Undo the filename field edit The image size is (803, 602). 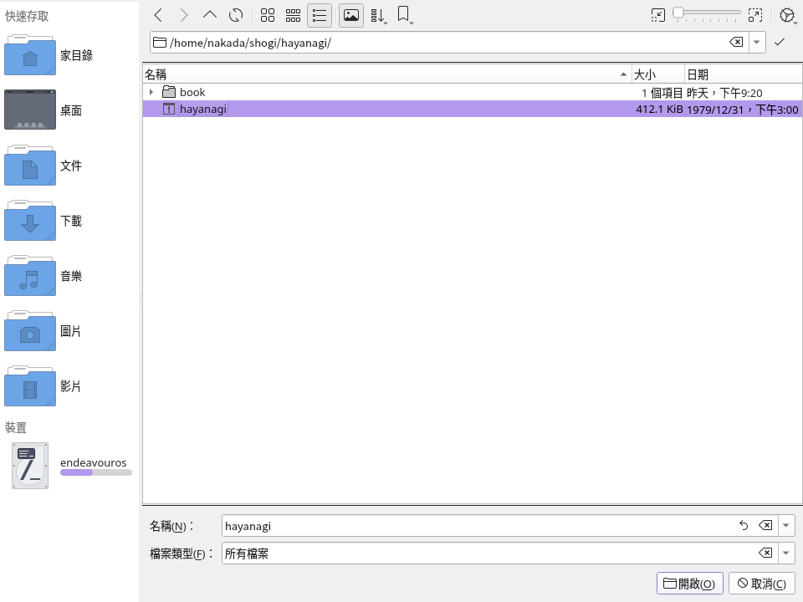tap(744, 525)
